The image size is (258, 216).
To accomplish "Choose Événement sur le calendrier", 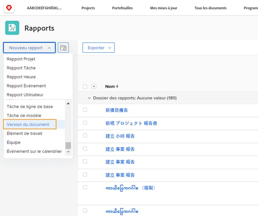I will 34,151.
